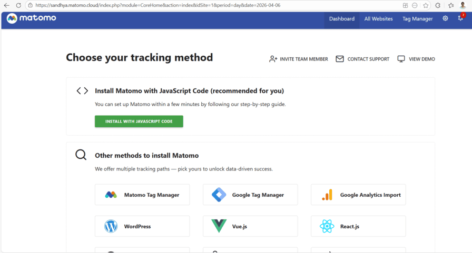
Task: Open Tag Manager in the top menu
Action: 418,18
